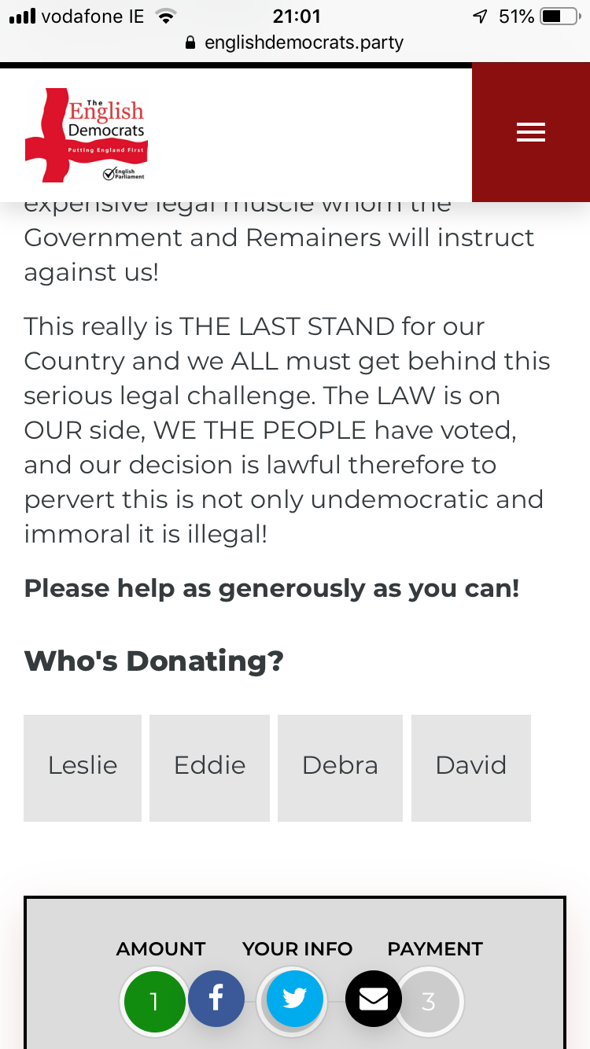Switch to the PAYMENT step
This screenshot has width=590, height=1049.
435,949
